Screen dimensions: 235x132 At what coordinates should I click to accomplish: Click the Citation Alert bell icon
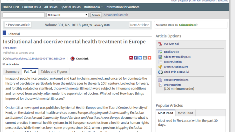[160, 67]
